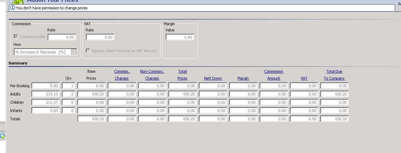Click the Children Qty field
401x153 pixels.
pyautogui.click(x=69, y=102)
